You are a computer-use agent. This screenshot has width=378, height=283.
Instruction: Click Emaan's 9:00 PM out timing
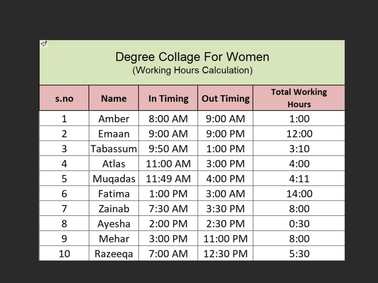pos(225,134)
